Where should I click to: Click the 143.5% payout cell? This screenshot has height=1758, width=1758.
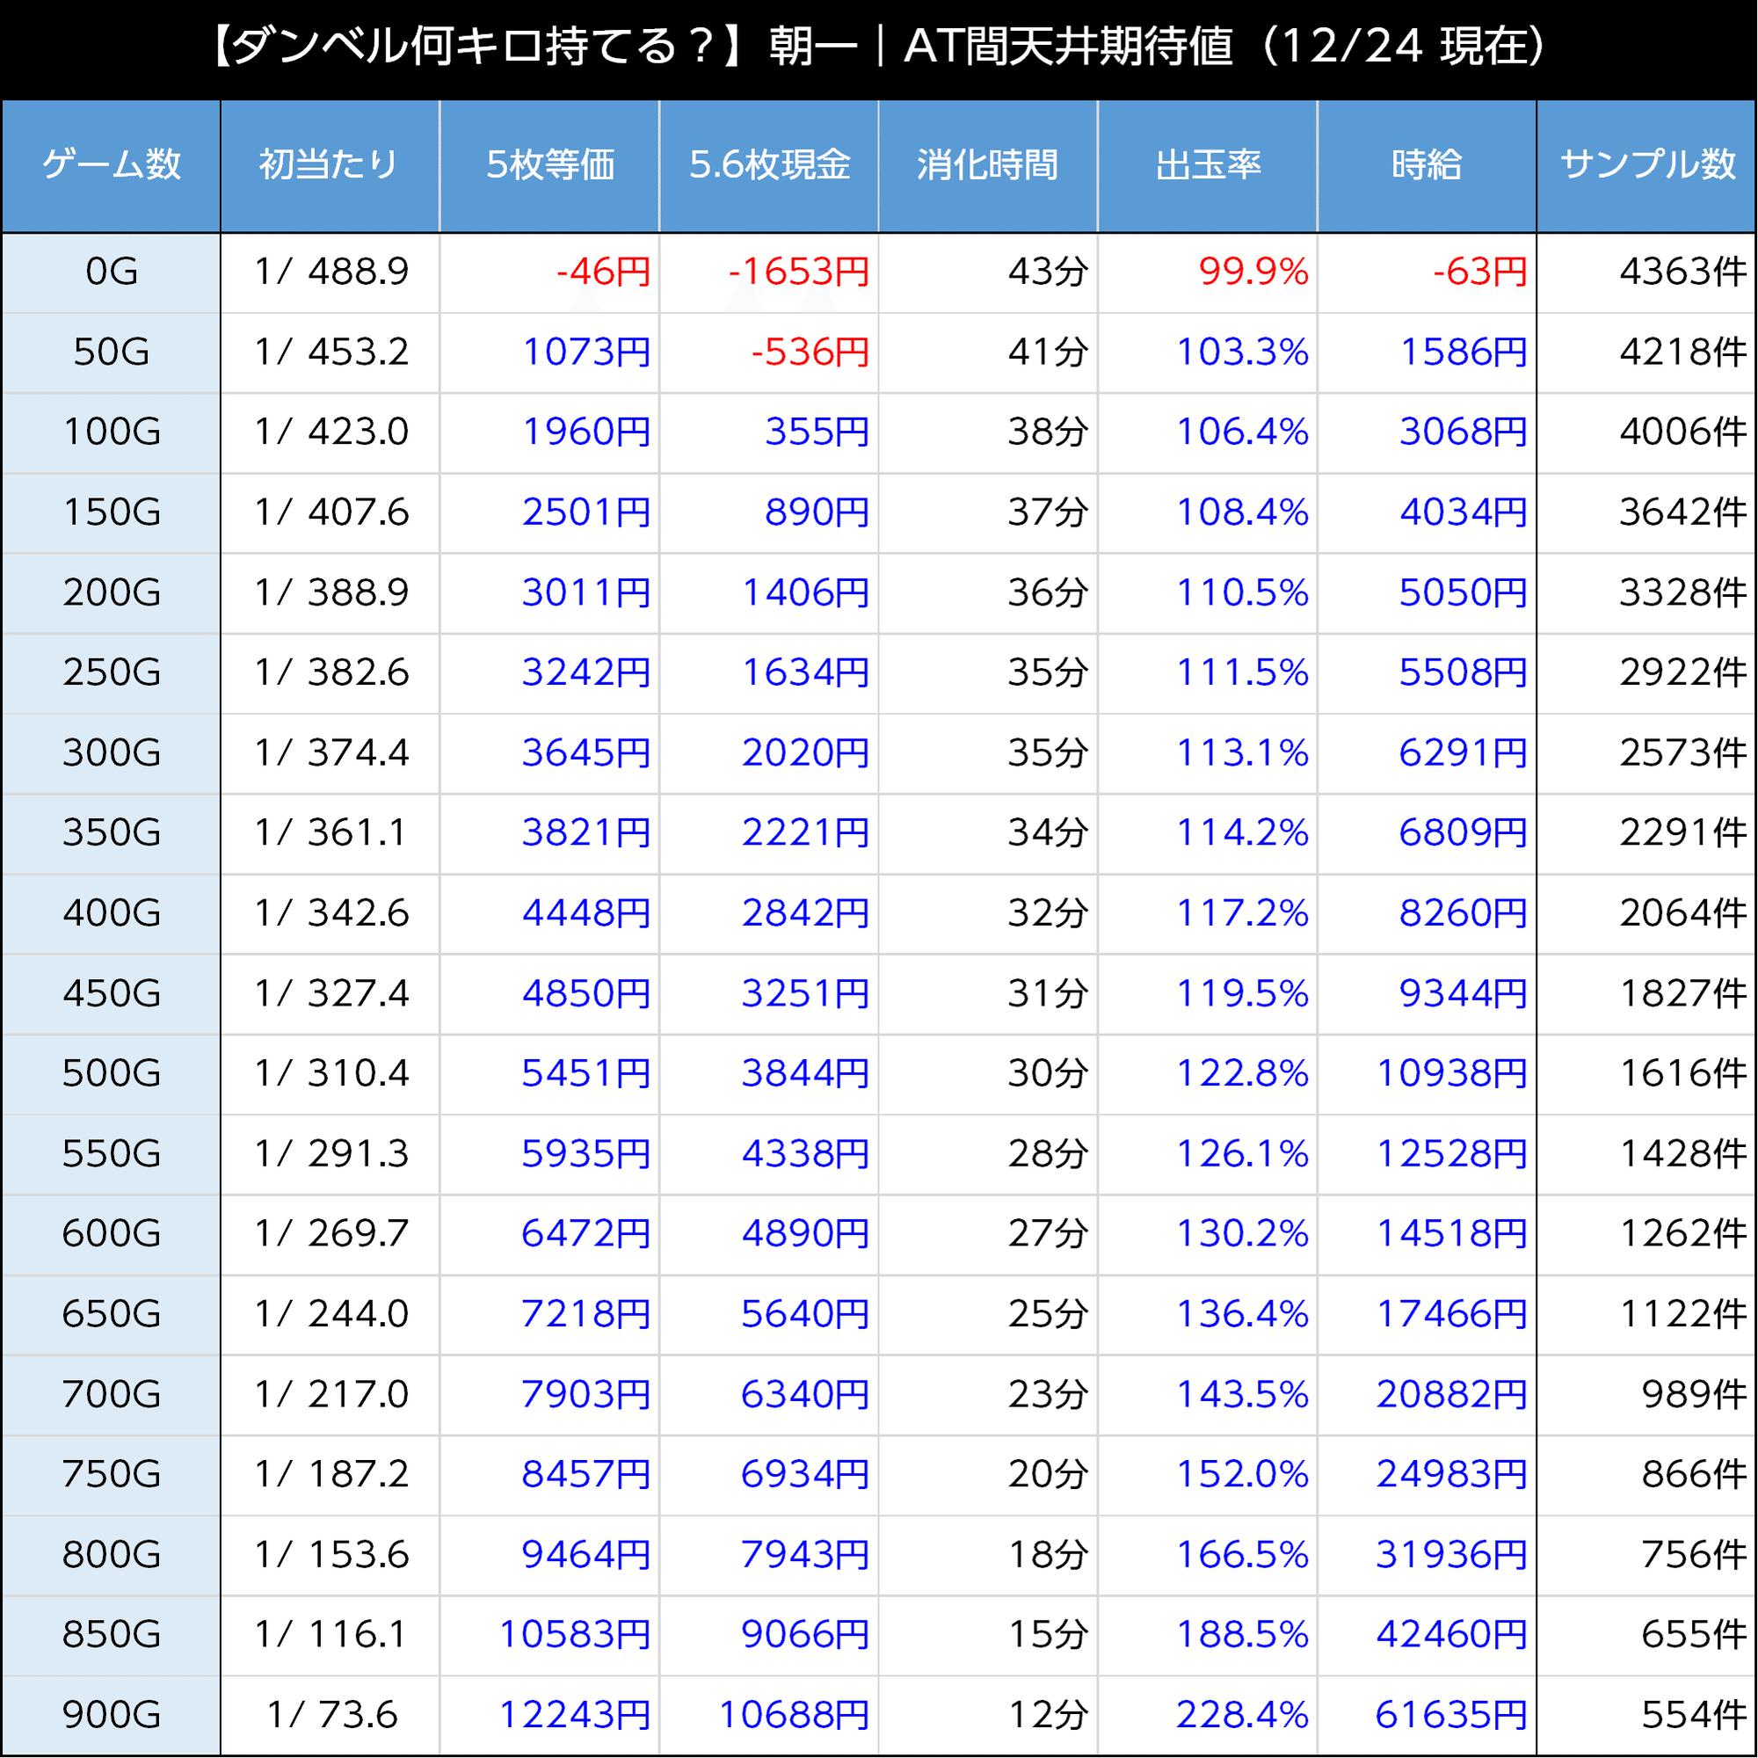tap(1208, 1396)
